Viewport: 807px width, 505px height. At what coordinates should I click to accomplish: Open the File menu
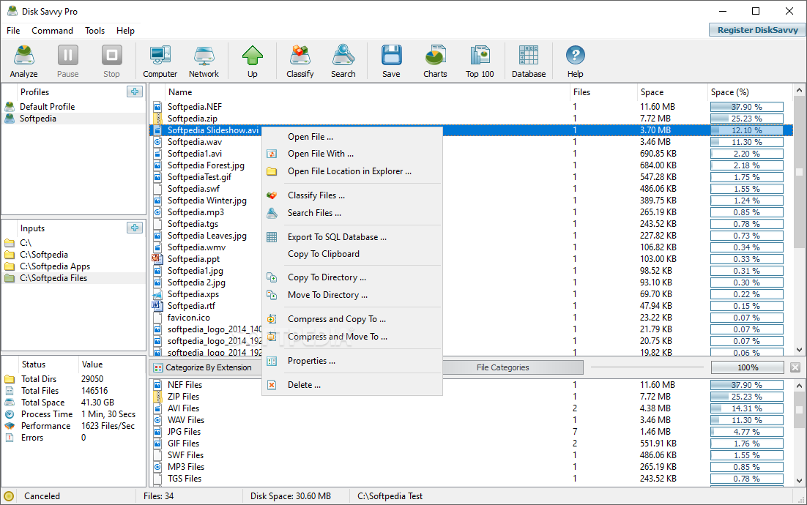tap(13, 30)
